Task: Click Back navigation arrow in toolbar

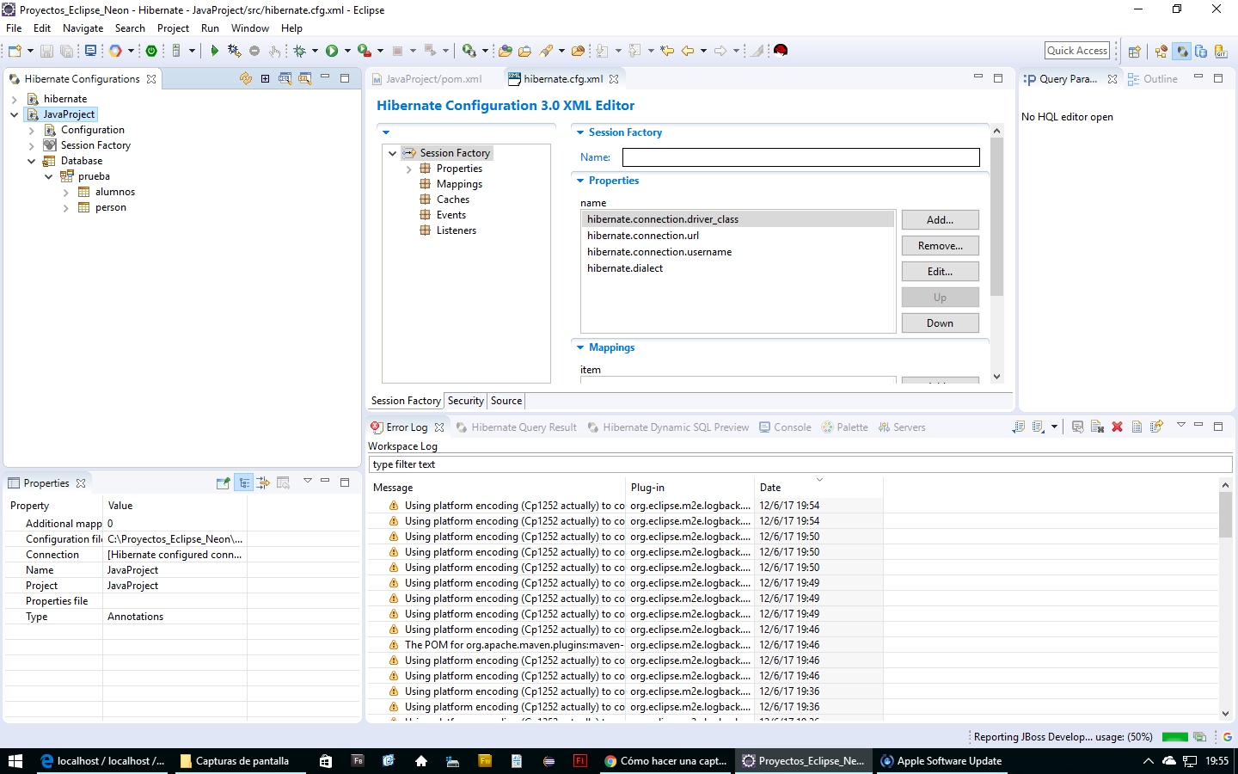Action: 688,51
